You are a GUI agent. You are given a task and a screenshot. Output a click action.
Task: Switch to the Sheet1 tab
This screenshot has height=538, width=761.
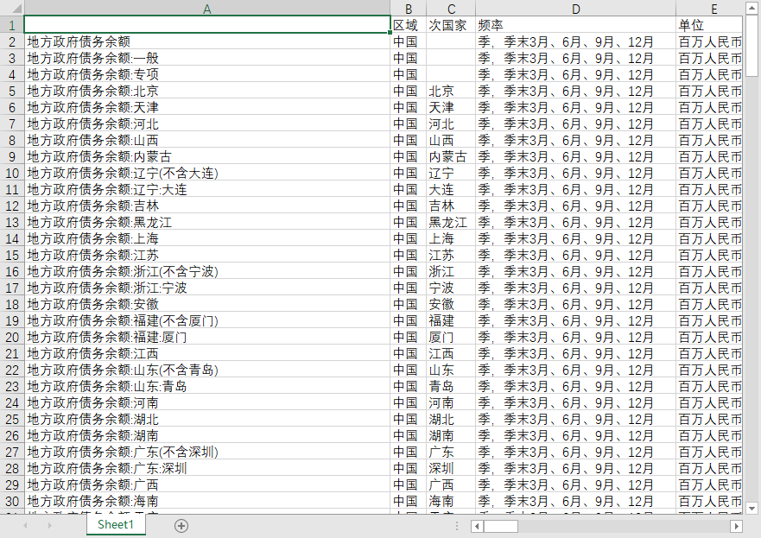[x=116, y=524]
